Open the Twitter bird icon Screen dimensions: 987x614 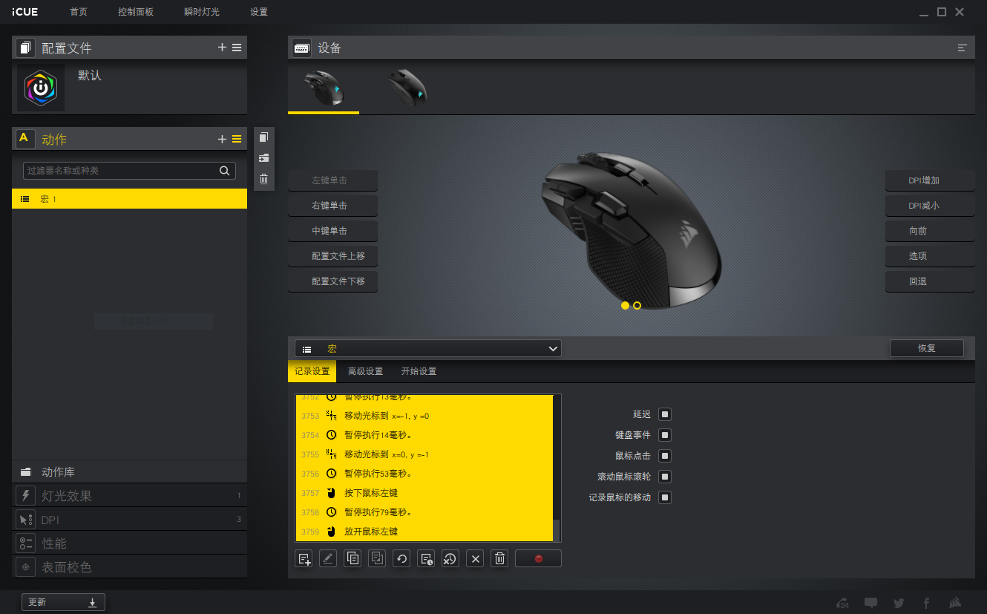(x=899, y=603)
